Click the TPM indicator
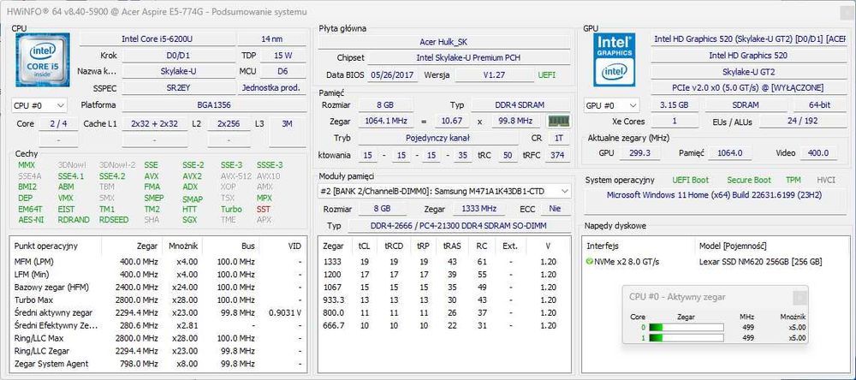 [794, 180]
